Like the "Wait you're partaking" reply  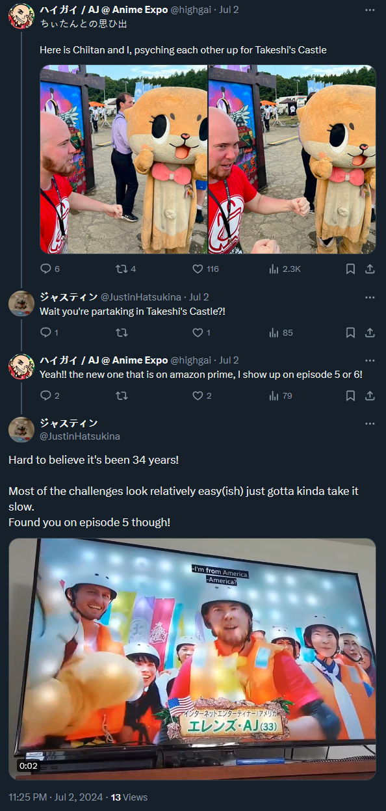tap(201, 332)
